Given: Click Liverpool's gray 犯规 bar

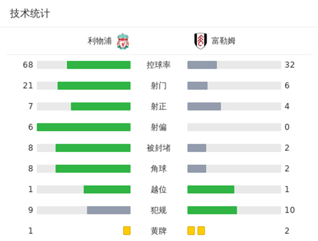Looking at the screenshot, I should pos(109,210).
